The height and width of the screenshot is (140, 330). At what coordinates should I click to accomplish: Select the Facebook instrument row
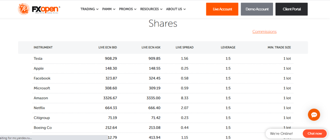(x=163, y=78)
